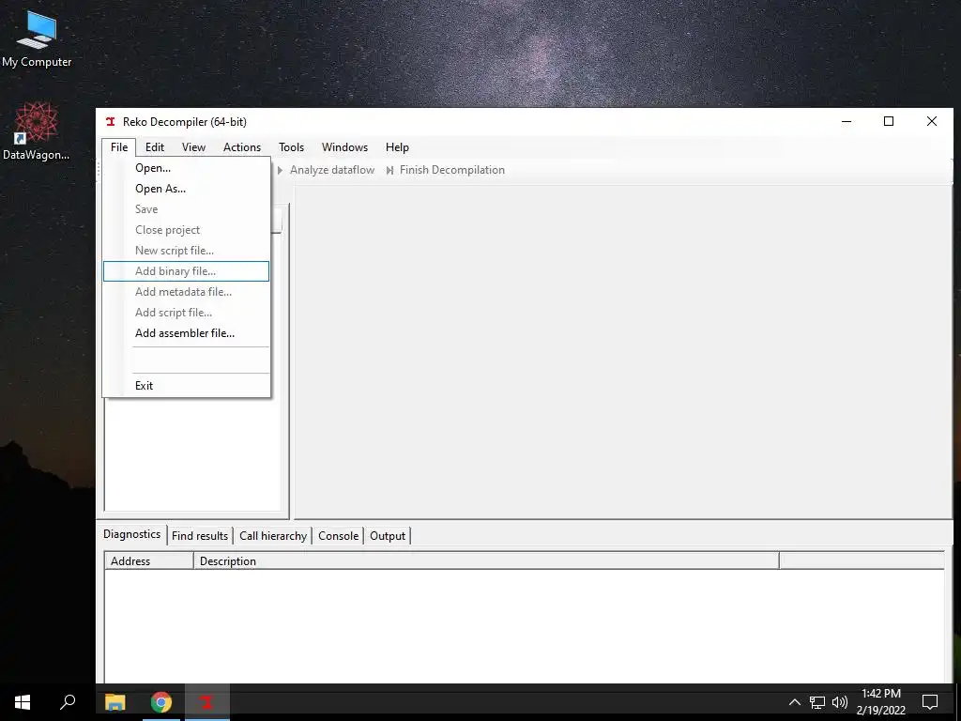Select New script file... menu entry
The height and width of the screenshot is (721, 961).
pos(187,251)
